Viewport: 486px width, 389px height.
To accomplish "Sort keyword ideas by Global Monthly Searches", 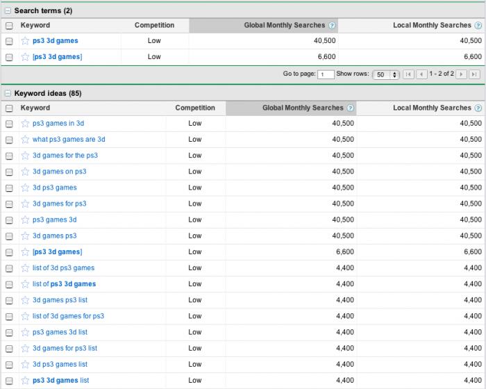I will (x=303, y=108).
